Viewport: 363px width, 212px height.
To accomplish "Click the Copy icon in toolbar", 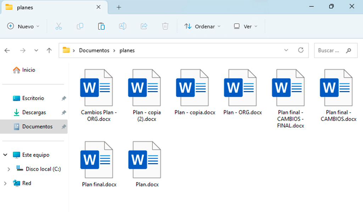I will click(x=80, y=26).
